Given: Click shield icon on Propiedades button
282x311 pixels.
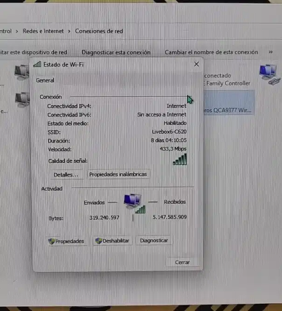Looking at the screenshot, I should pos(51,241).
